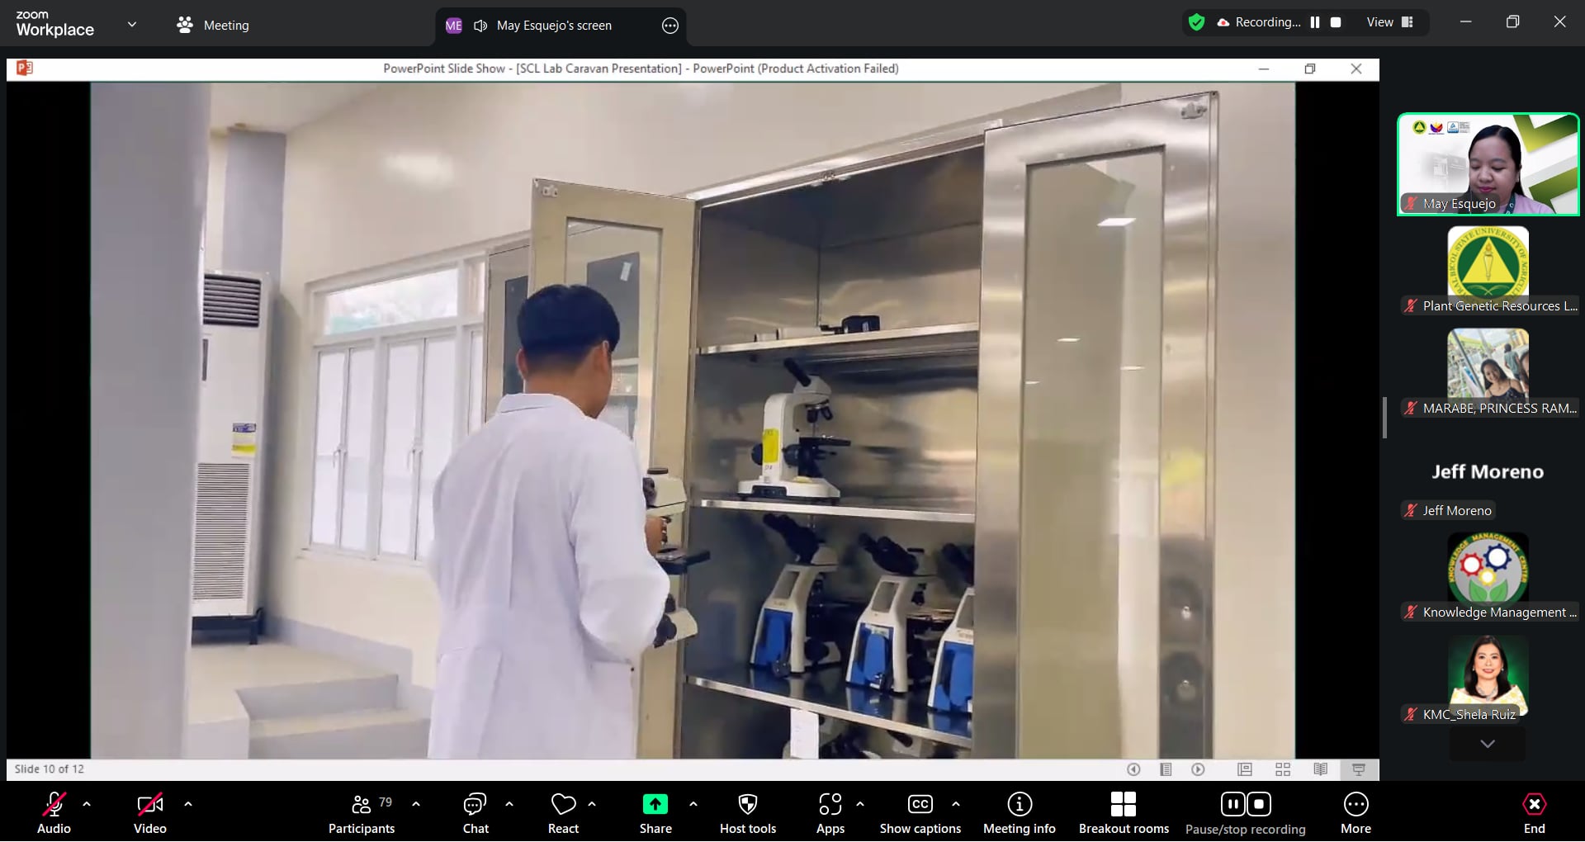Viewport: 1585px width, 842px height.
Task: Turn on the Video camera
Action: tap(149, 813)
